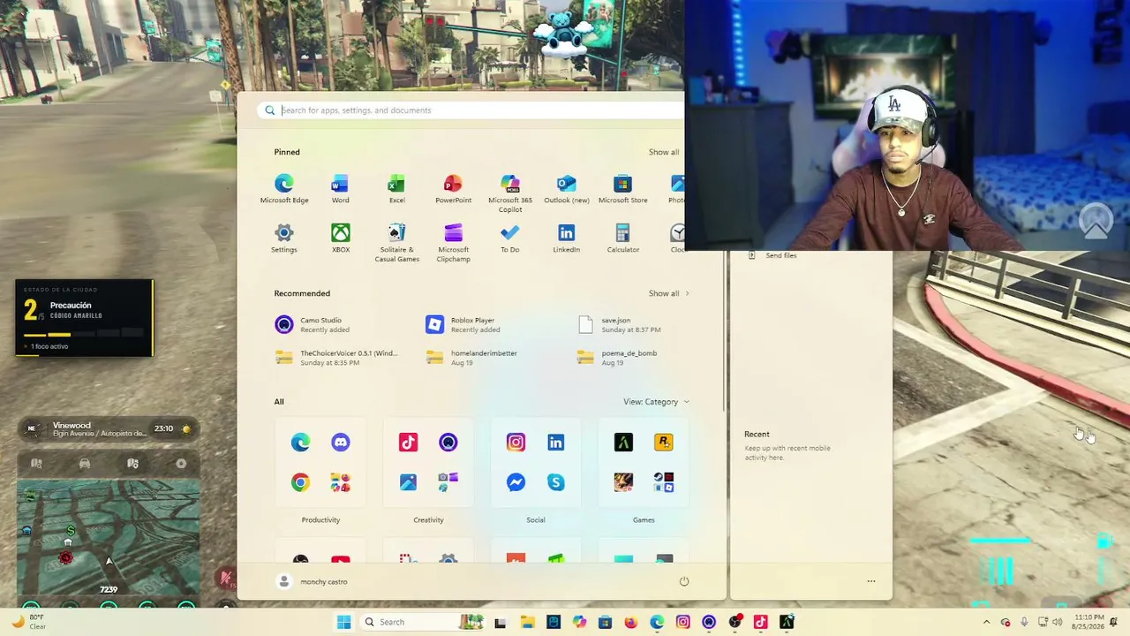Click the Start menu search field

click(472, 110)
